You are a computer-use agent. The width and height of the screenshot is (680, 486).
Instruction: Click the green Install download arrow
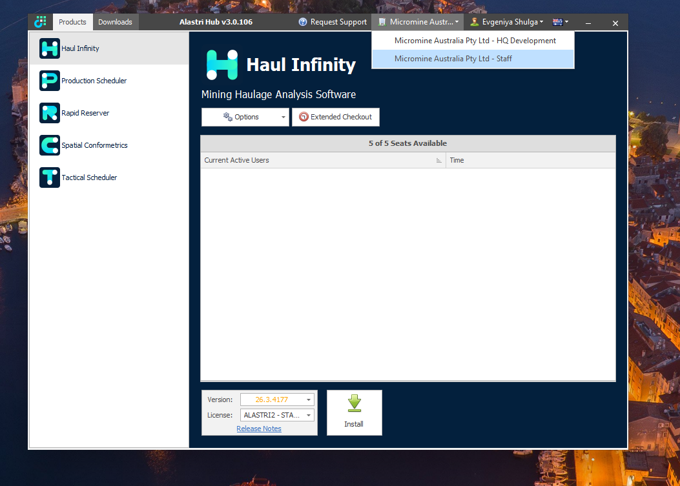click(x=355, y=403)
